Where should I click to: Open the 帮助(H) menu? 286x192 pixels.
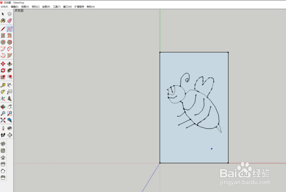[91, 7]
